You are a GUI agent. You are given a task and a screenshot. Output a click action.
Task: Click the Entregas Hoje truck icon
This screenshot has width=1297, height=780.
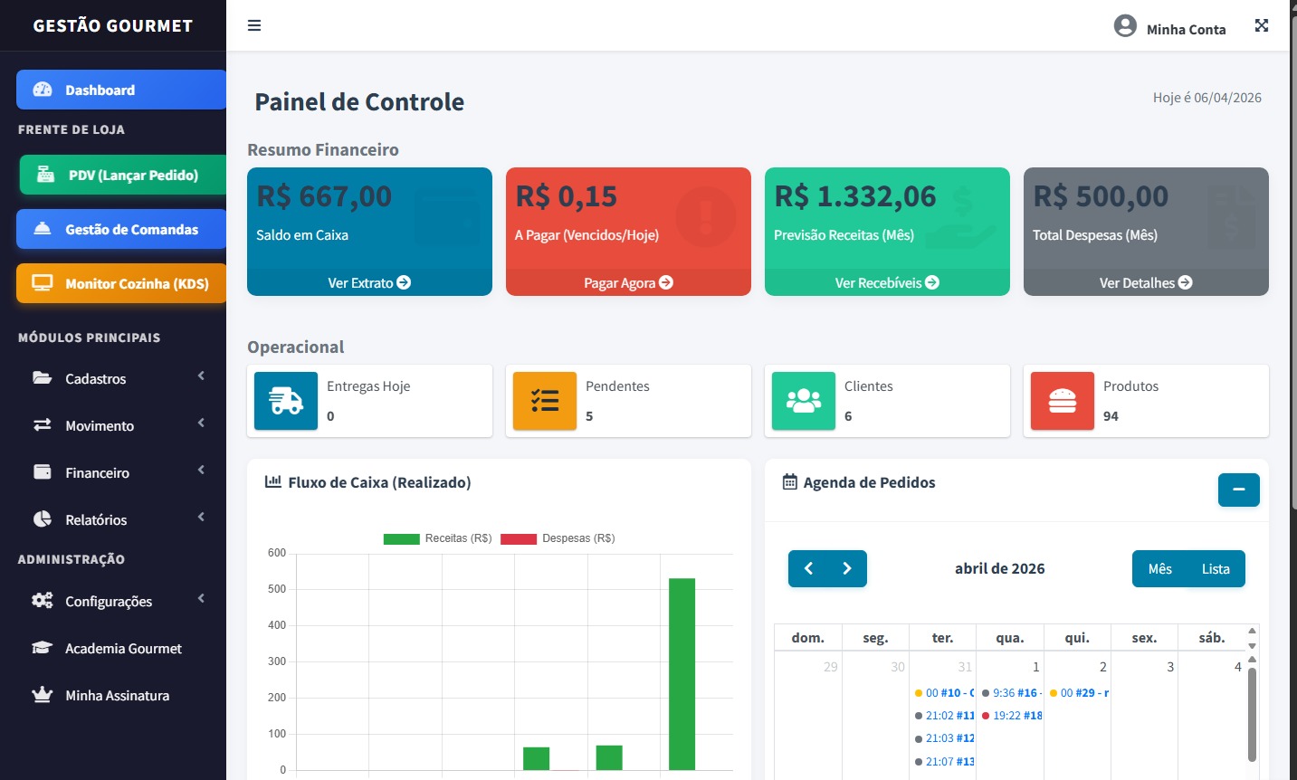click(x=286, y=400)
